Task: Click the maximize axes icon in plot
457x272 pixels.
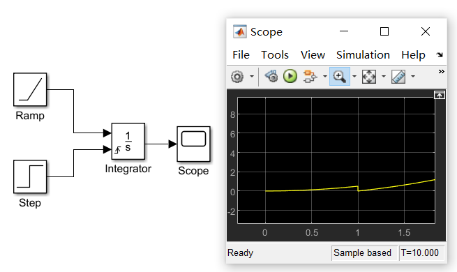Action: (x=440, y=95)
